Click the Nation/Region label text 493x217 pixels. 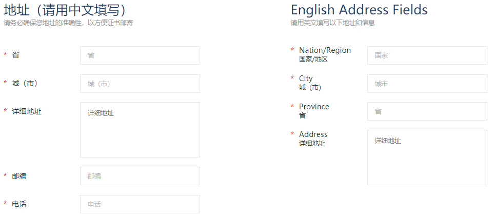tap(325, 50)
